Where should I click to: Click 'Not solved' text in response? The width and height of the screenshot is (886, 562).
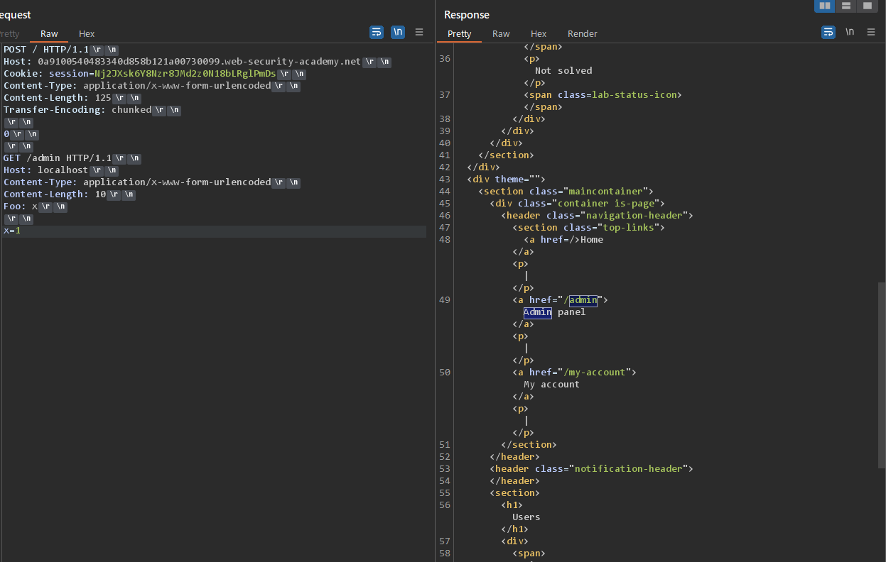(563, 71)
